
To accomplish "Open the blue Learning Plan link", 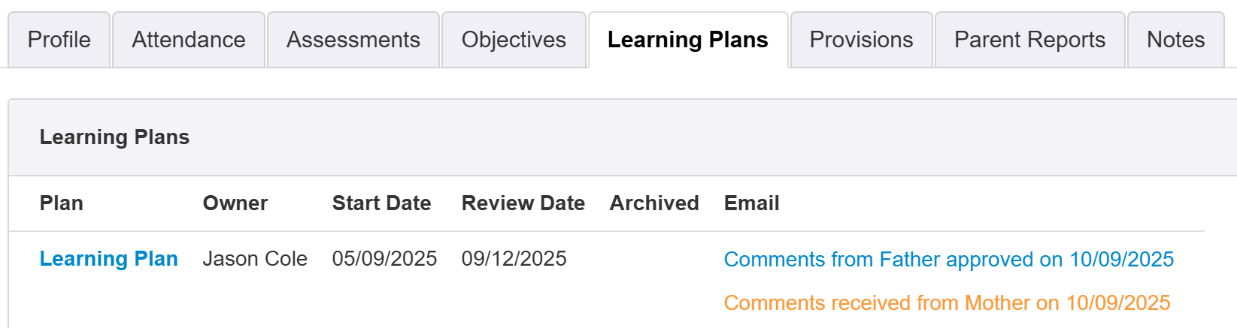I will coord(108,259).
